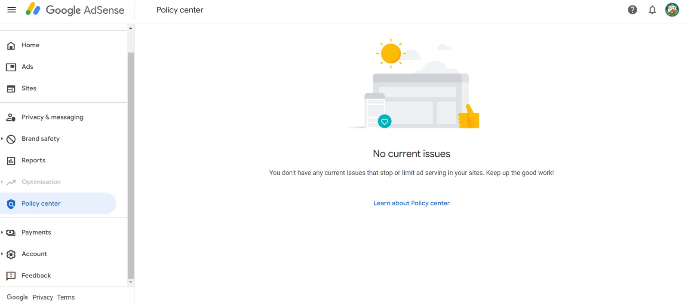Click the Home house icon

[x=11, y=46]
